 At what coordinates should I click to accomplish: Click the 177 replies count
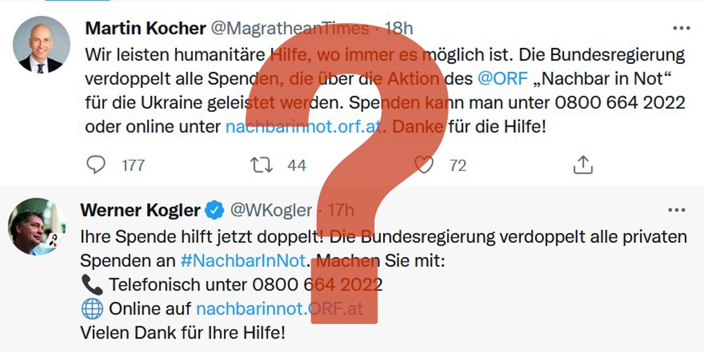[x=133, y=165]
